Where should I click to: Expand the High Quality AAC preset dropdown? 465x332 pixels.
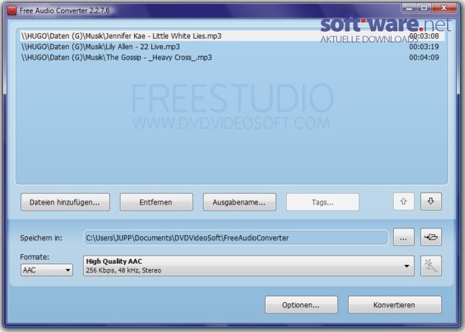[x=248, y=266]
